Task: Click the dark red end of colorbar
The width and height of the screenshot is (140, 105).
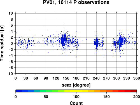Action: pos(134,91)
